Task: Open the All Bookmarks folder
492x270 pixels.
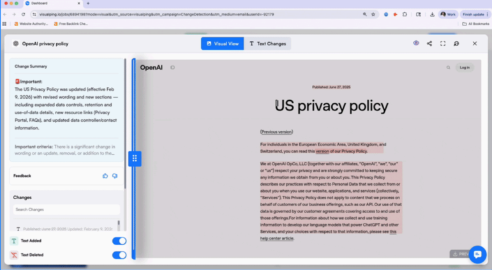Action: 475,24
